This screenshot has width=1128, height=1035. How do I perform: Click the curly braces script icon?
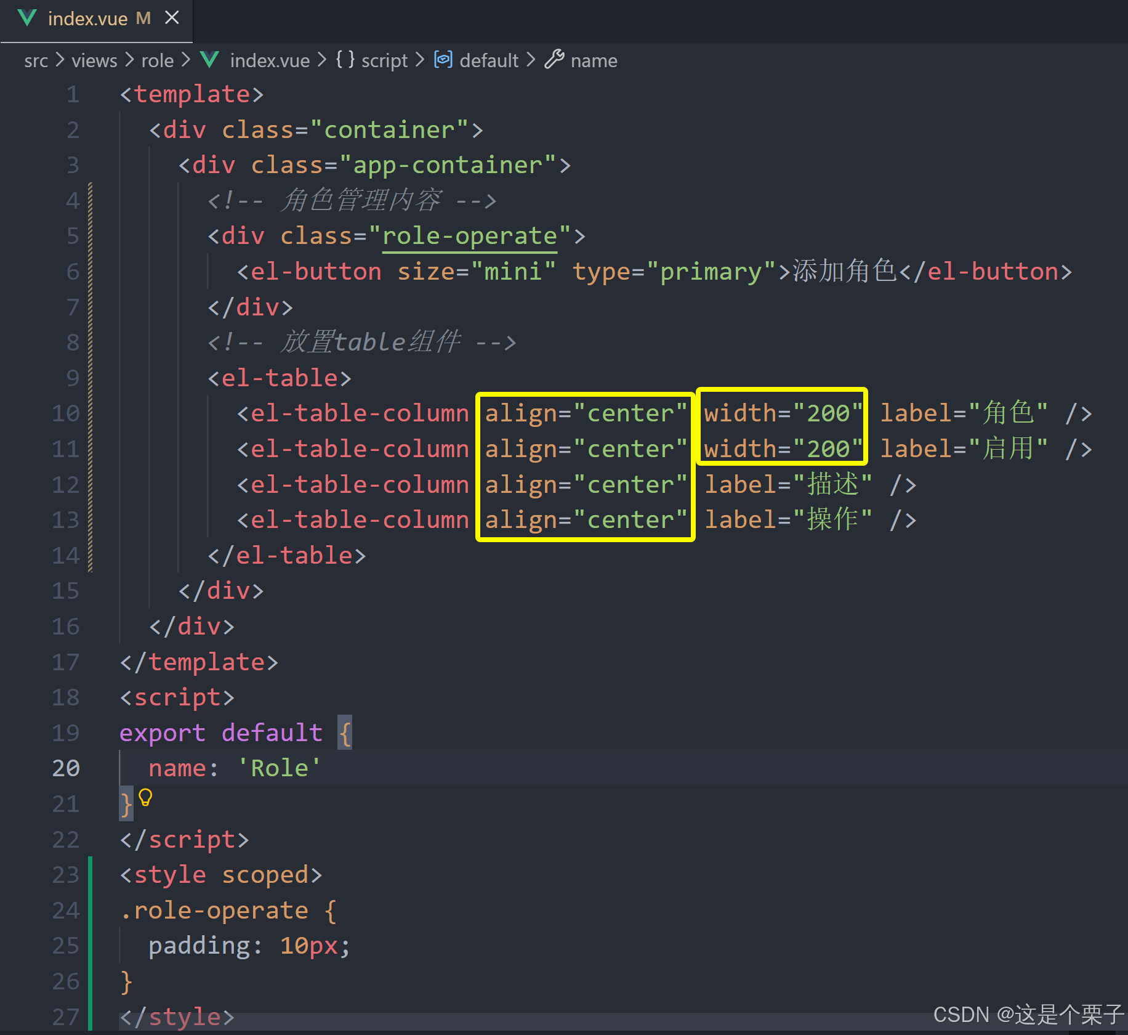[x=345, y=59]
